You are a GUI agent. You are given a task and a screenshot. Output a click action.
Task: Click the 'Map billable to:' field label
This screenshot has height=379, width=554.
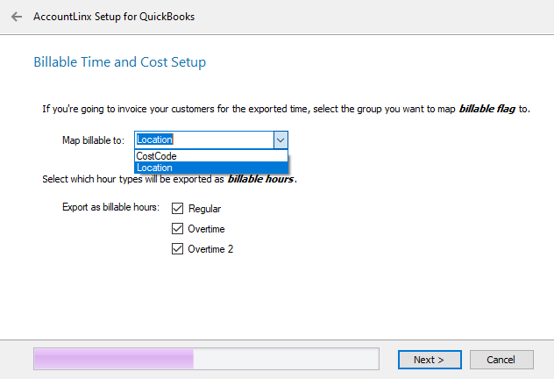[x=93, y=139]
